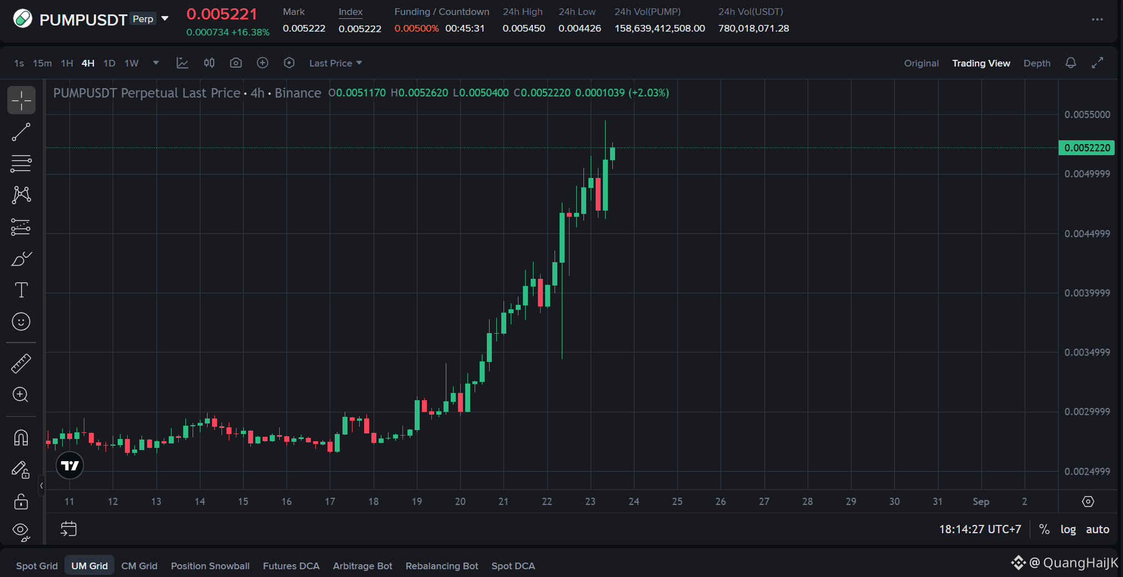Screen dimensions: 1123x577
Task: Open the price scale settings gear
Action: [1088, 502]
